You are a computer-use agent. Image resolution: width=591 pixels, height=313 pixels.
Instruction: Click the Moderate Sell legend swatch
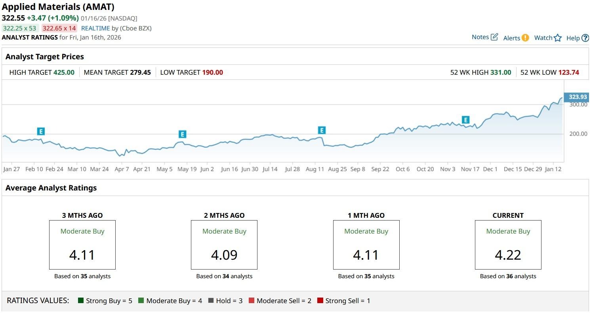click(x=251, y=301)
